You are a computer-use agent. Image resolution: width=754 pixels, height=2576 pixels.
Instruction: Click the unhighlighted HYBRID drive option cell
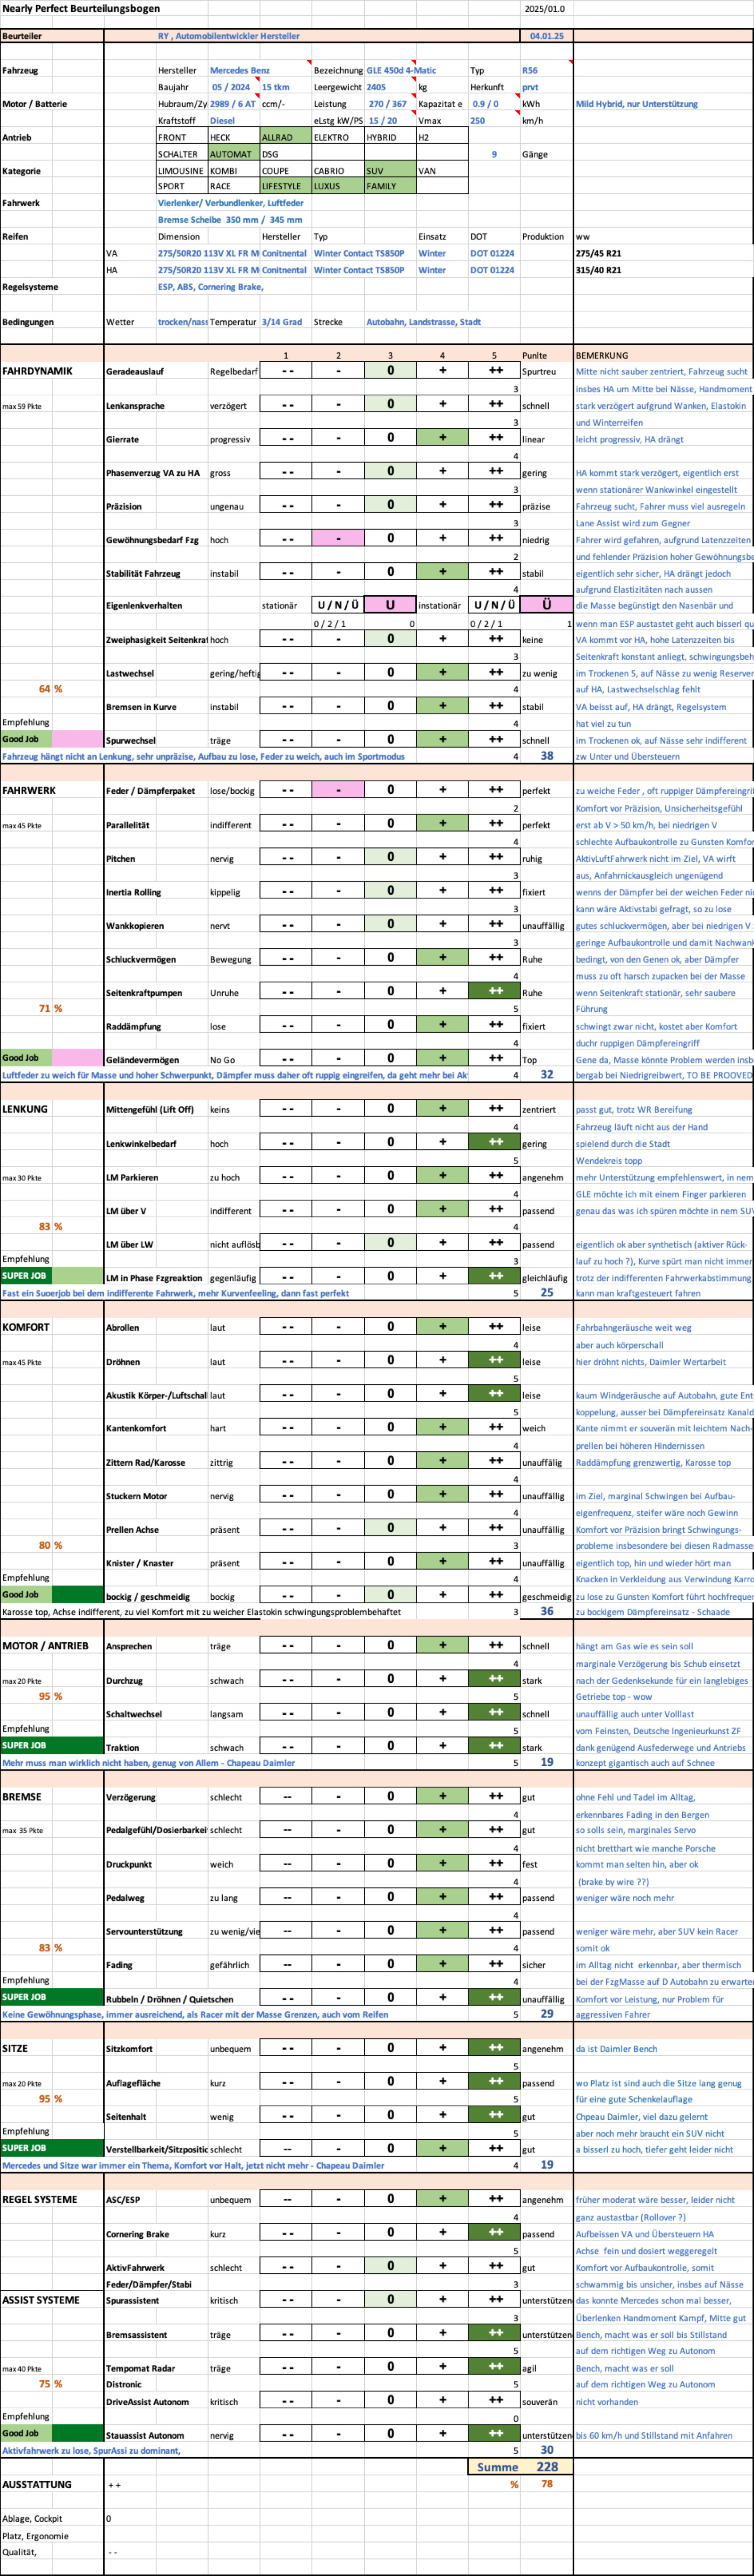tap(389, 137)
